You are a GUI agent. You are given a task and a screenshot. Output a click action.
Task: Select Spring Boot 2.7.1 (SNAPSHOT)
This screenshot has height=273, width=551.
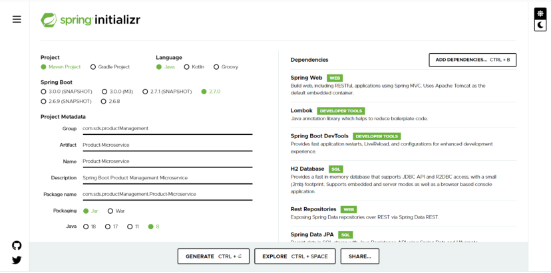(x=167, y=92)
